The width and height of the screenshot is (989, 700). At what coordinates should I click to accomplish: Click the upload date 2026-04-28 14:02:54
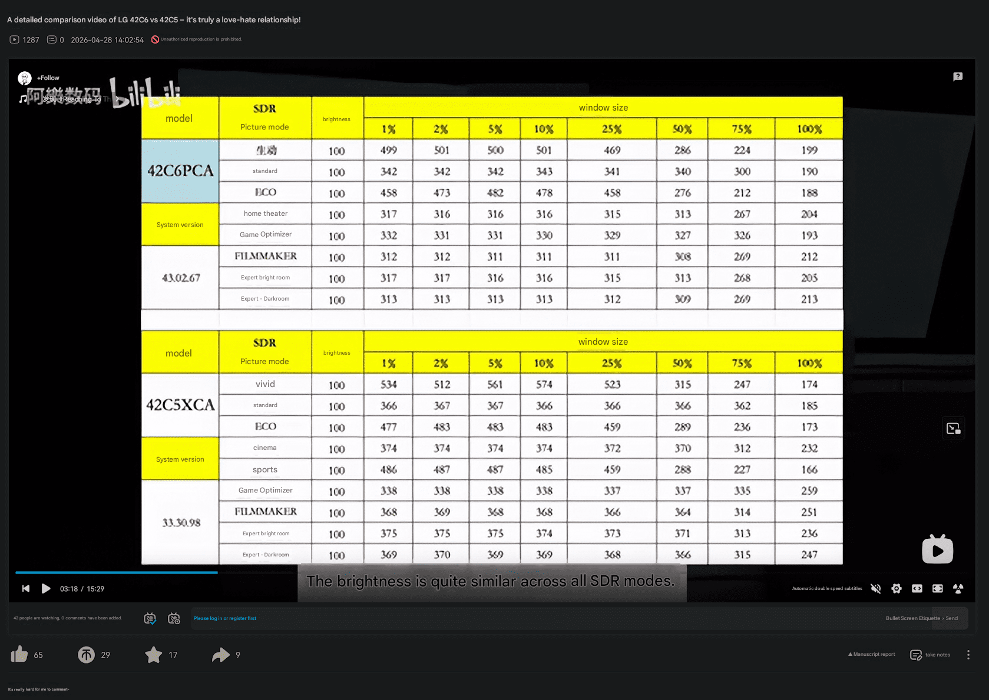[107, 40]
